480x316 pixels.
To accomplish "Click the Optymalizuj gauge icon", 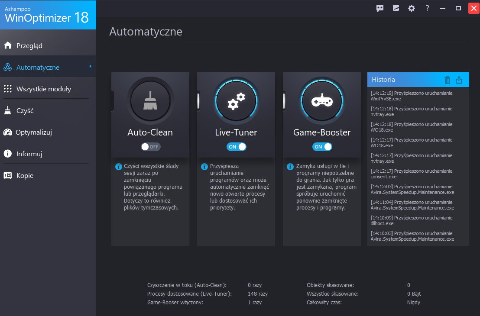I will [8, 132].
